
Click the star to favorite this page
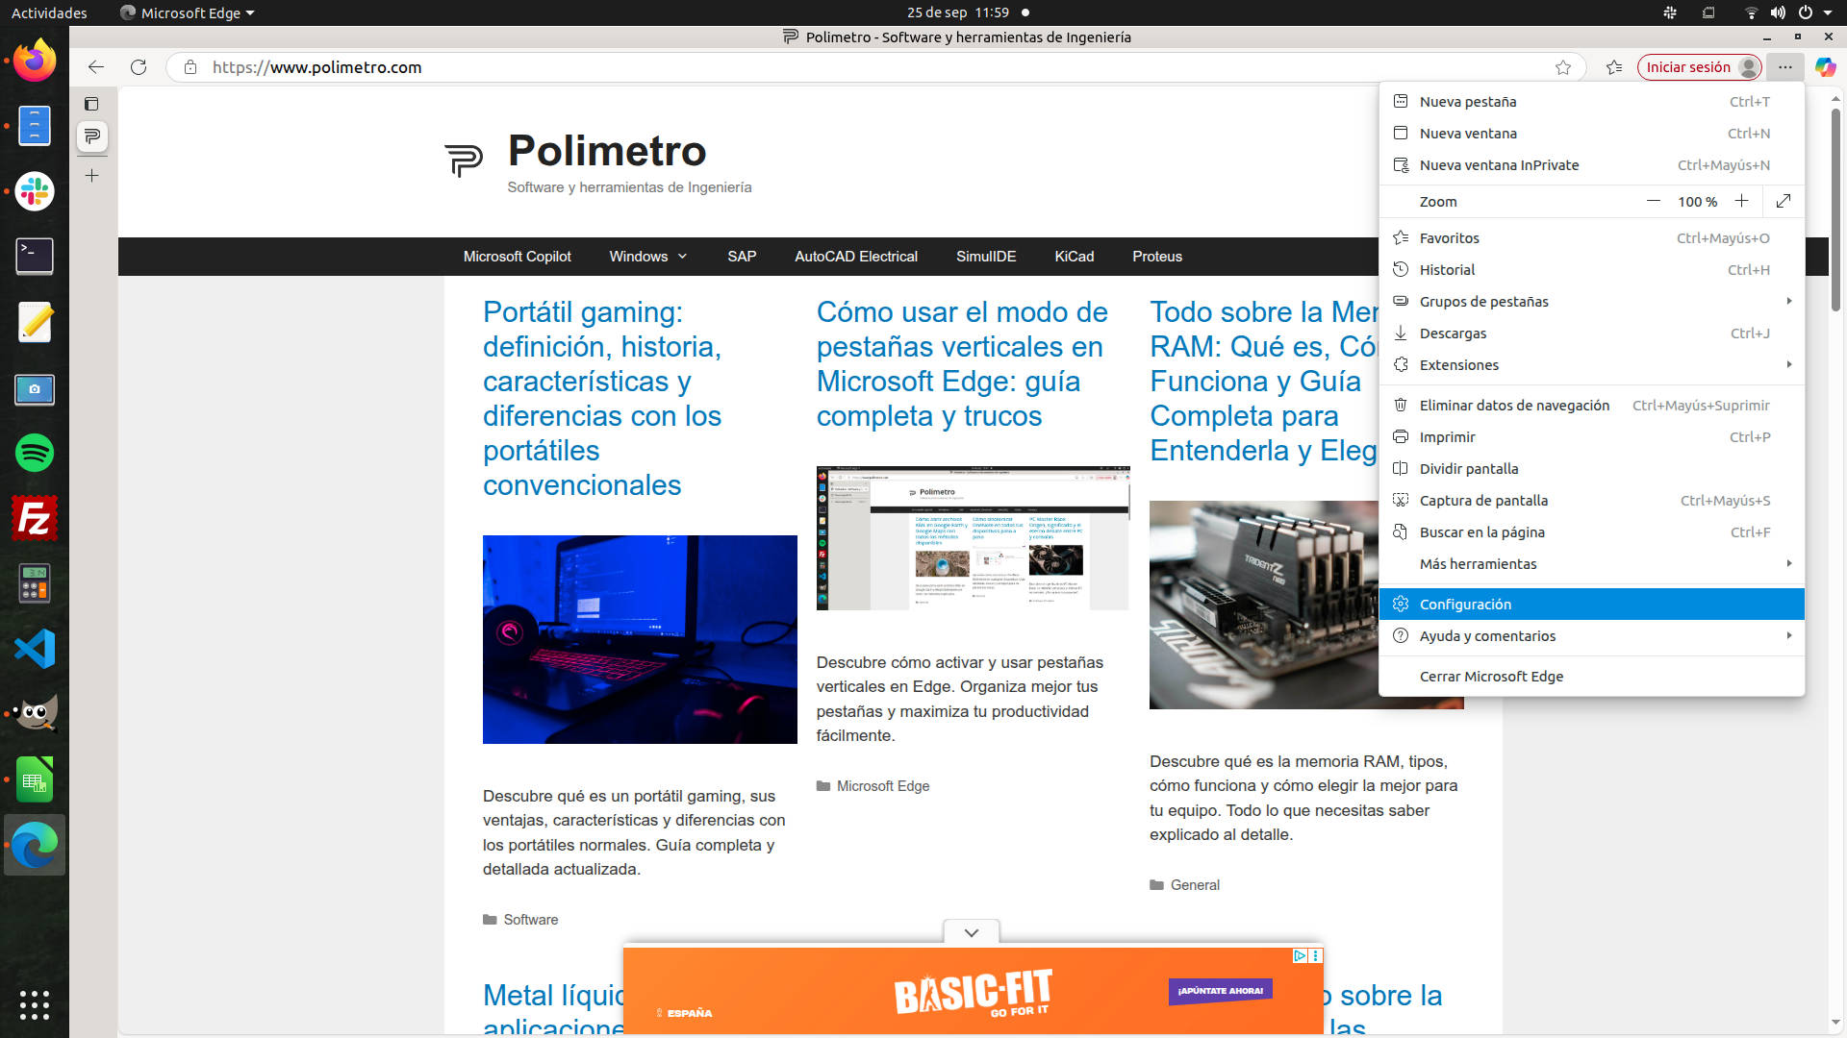tap(1563, 67)
